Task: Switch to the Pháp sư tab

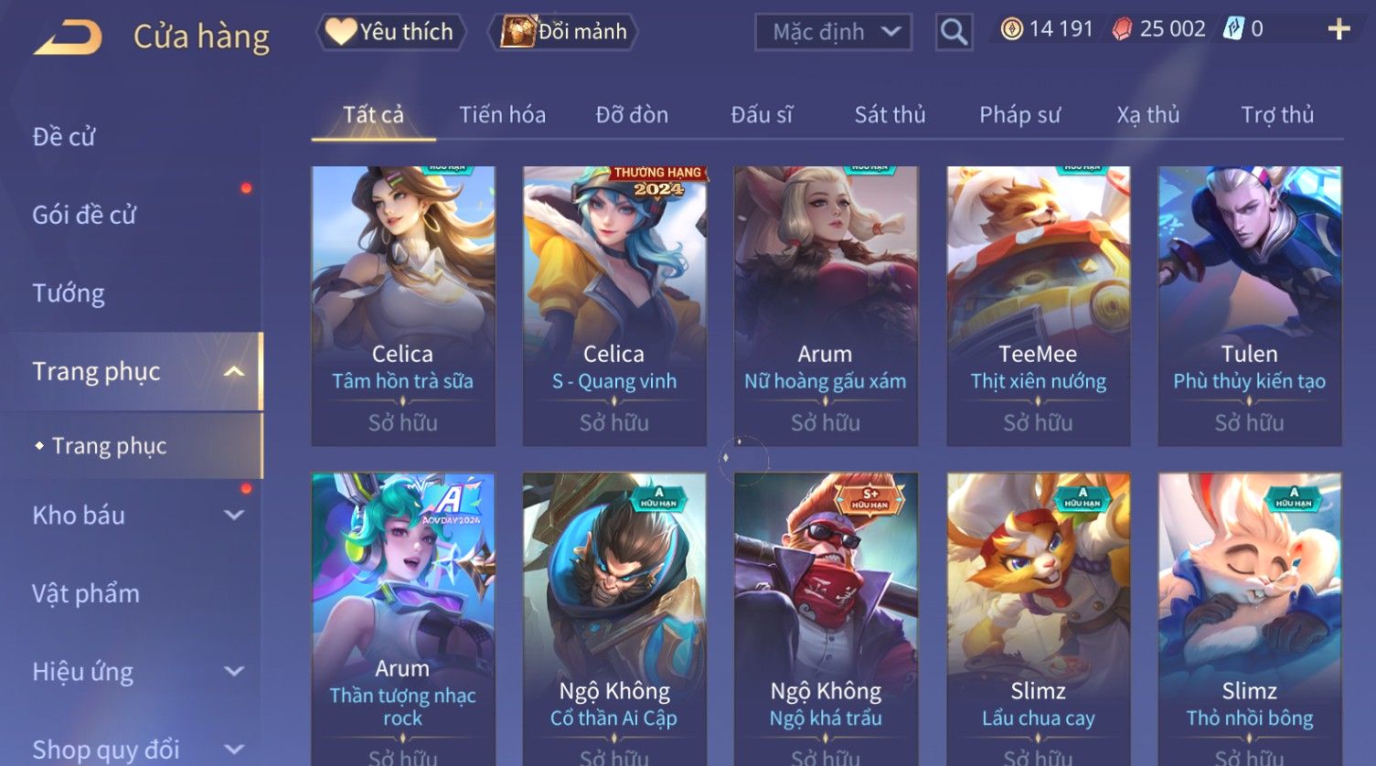Action: point(1019,115)
